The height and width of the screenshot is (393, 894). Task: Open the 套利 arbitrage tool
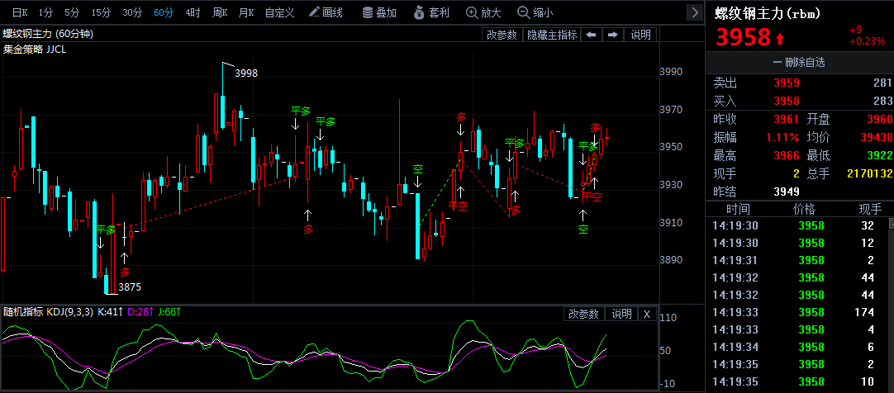433,12
